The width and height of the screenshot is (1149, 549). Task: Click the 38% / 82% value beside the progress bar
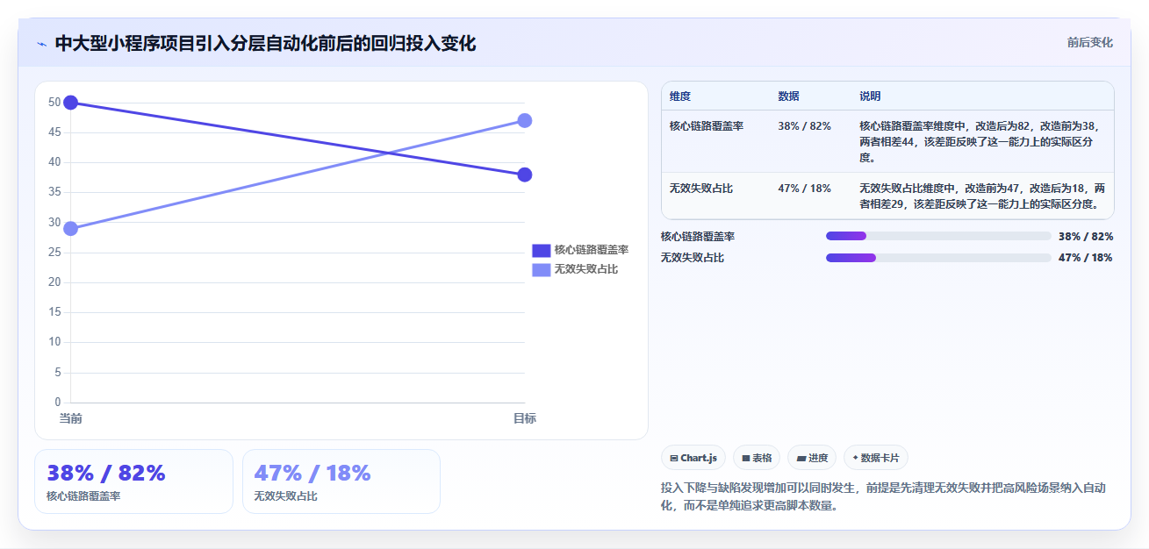1086,237
